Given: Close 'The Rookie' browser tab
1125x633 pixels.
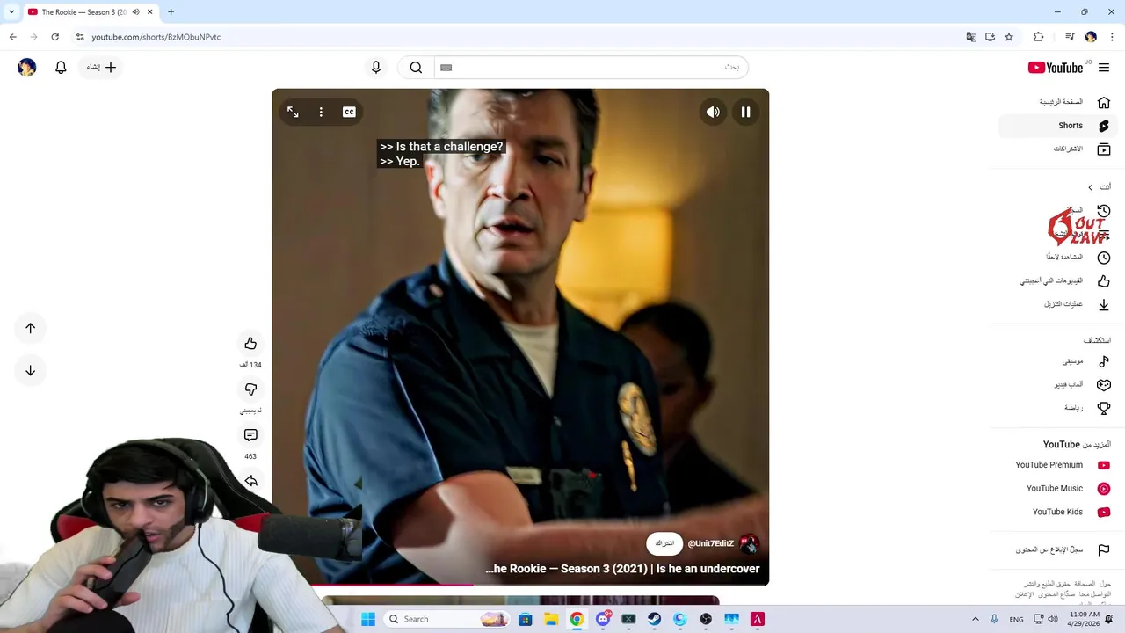Looking at the screenshot, I should [x=149, y=12].
